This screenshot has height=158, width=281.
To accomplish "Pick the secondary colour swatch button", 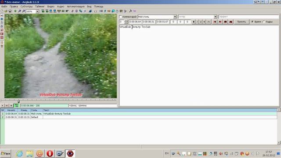I will click(x=220, y=22).
